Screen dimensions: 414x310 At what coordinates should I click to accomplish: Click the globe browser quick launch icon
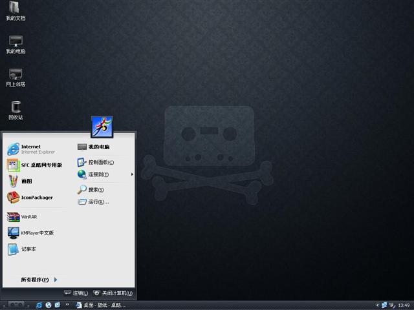(x=49, y=305)
